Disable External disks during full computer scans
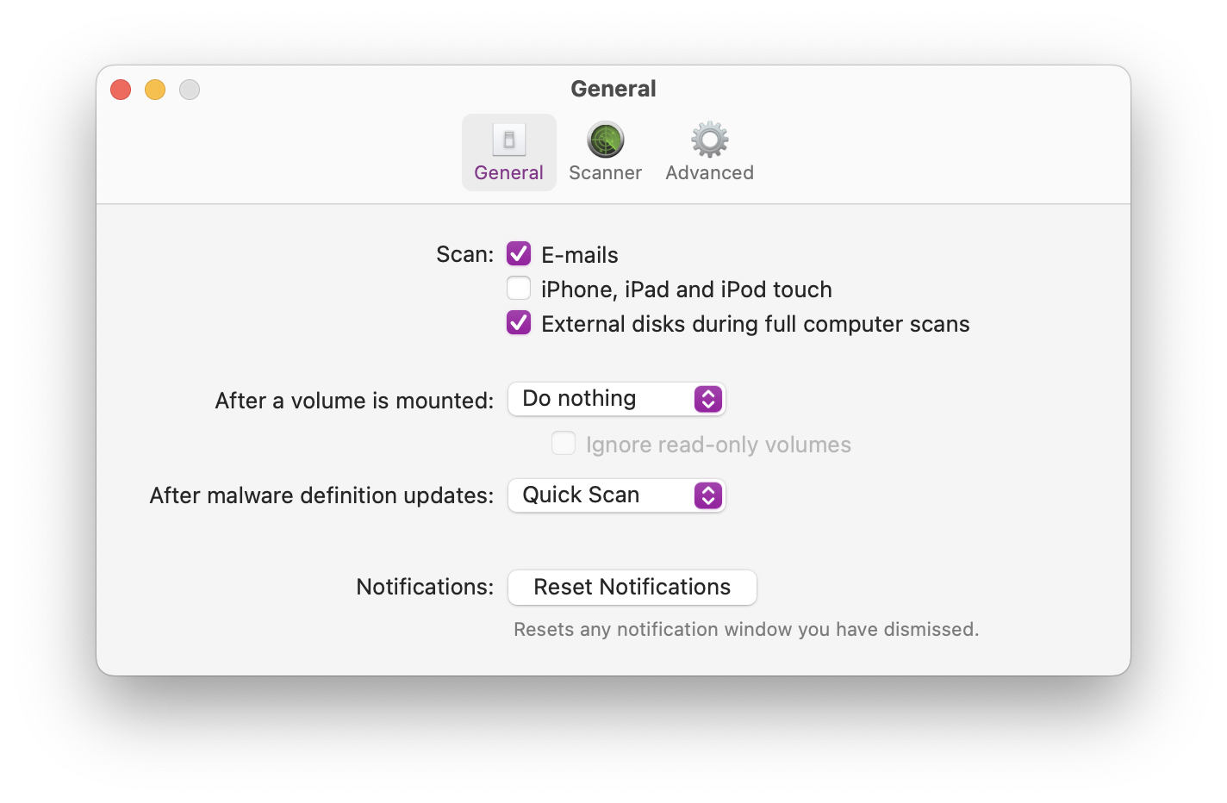 (519, 322)
